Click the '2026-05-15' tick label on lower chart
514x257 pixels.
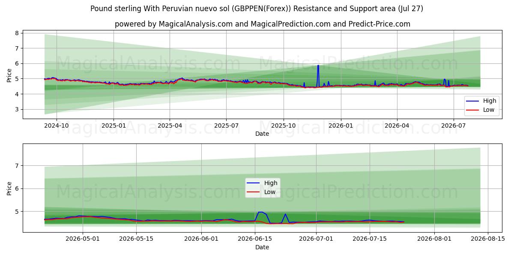[x=136, y=239]
